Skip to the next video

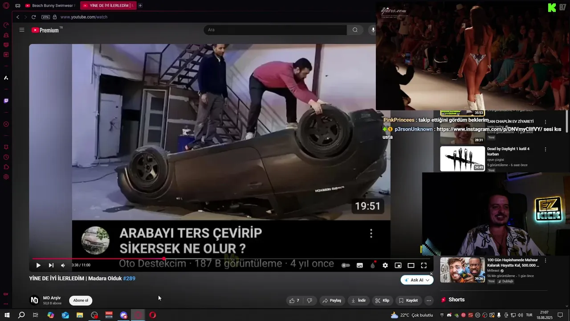tap(51, 265)
